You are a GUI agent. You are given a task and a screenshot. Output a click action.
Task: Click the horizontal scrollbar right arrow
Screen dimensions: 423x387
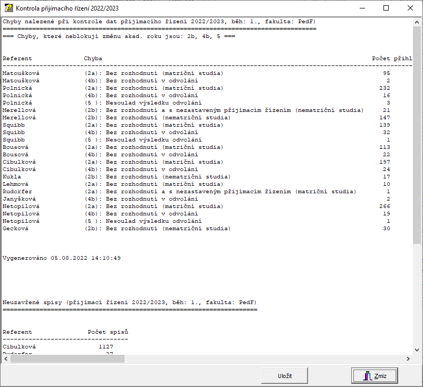point(408,358)
